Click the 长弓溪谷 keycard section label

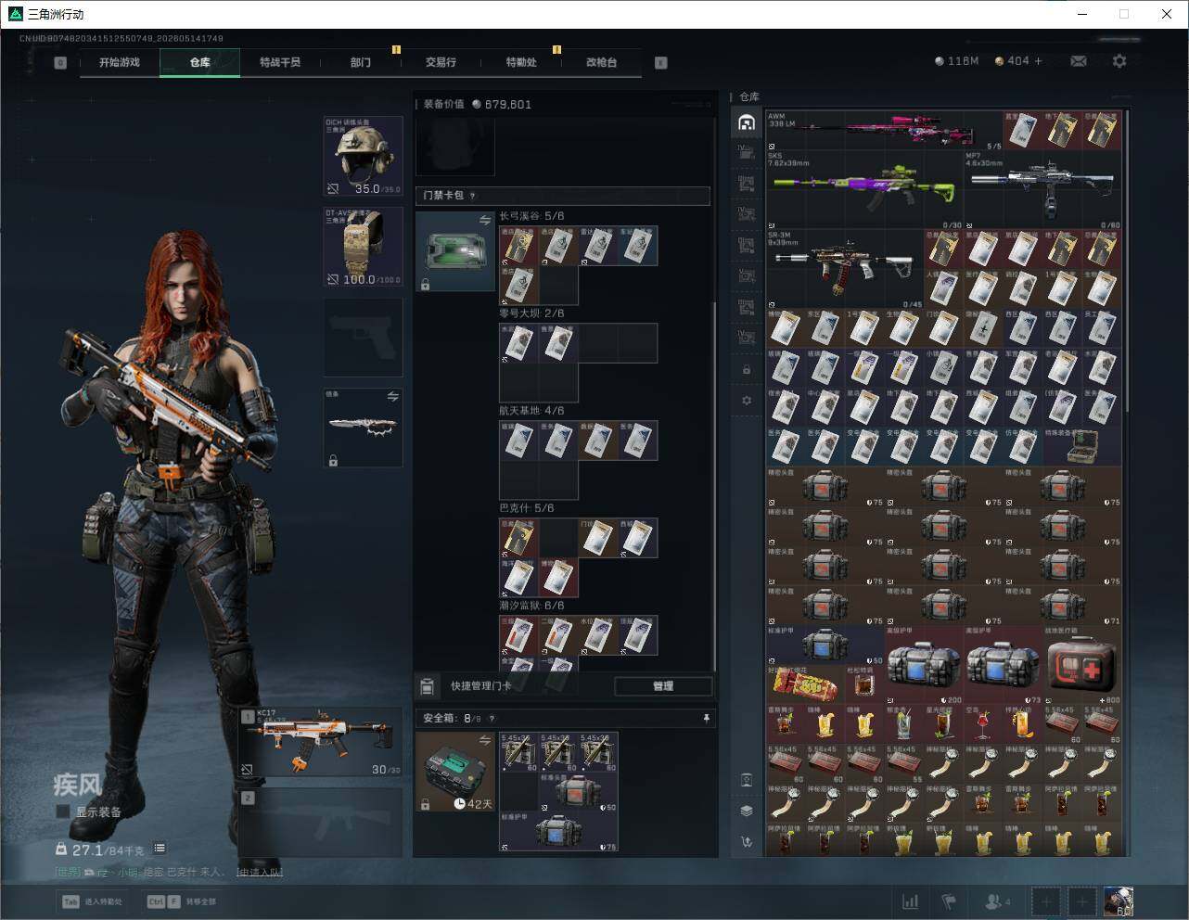tap(532, 216)
